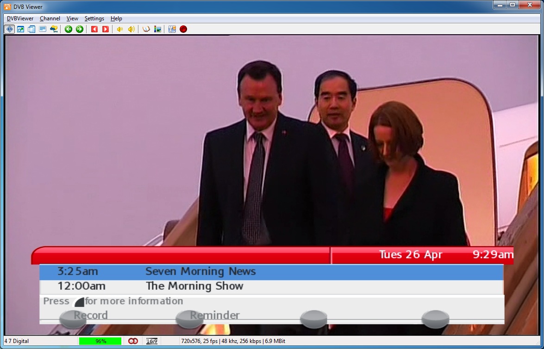Minimize the DVB Viewer window
544x349 pixels.
point(500,5)
